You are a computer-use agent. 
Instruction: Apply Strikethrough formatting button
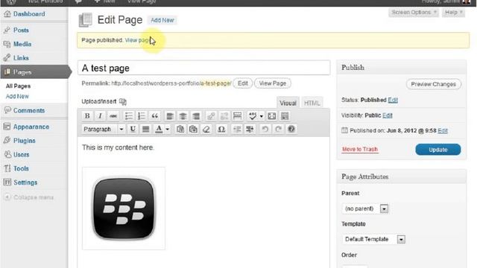point(113,116)
